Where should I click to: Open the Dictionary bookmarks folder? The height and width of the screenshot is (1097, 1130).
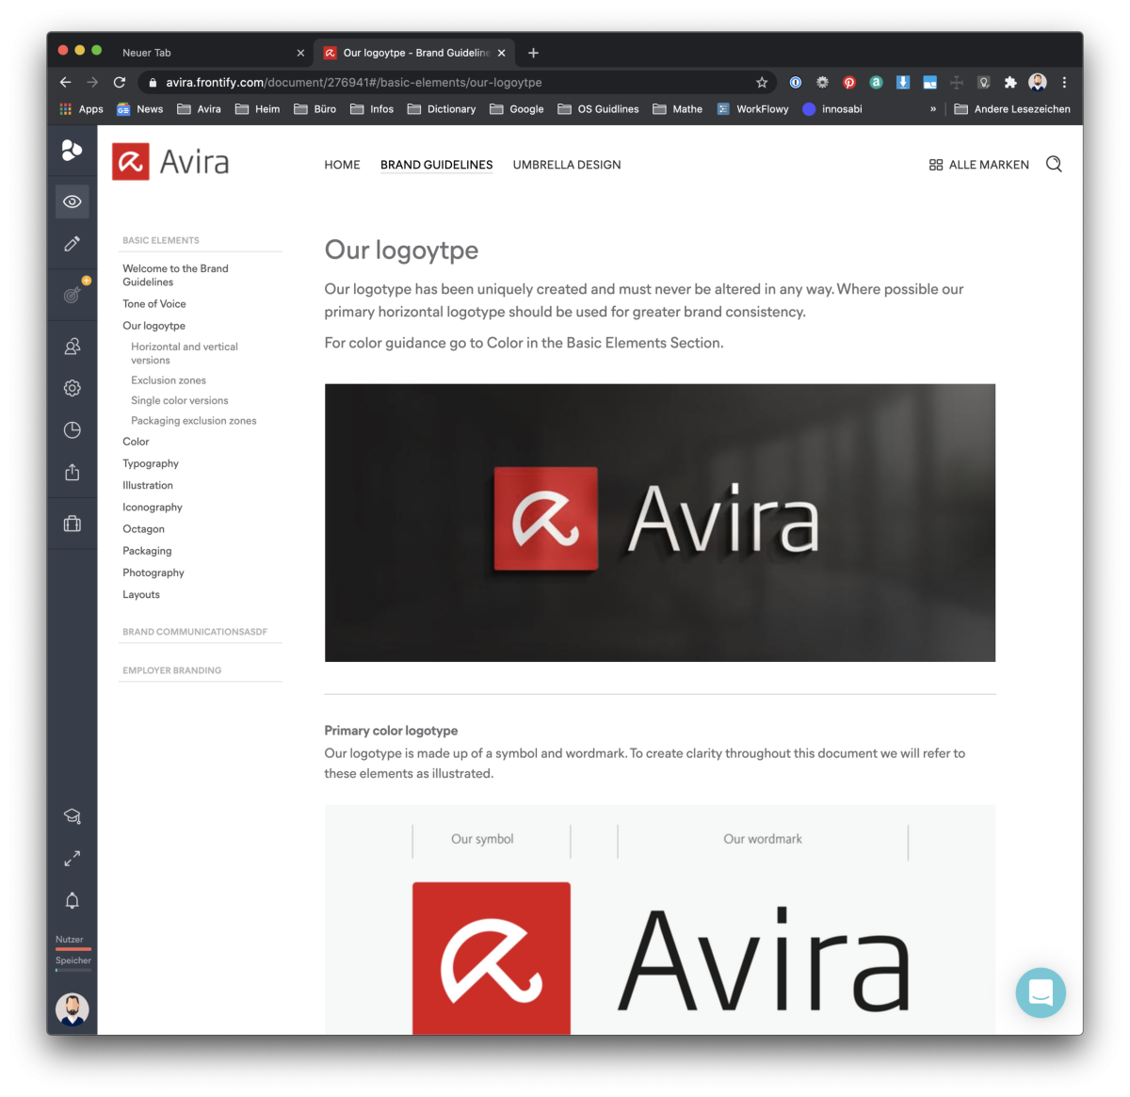(x=442, y=109)
